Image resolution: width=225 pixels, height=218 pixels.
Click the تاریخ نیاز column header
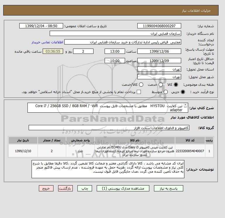pyautogui.click(x=23, y=140)
